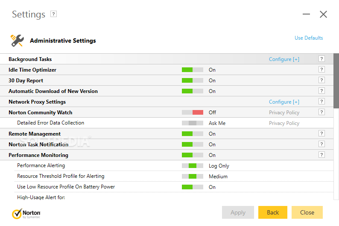The image size is (339, 226).
Task: Click the Ask Me value text
Action: point(217,123)
